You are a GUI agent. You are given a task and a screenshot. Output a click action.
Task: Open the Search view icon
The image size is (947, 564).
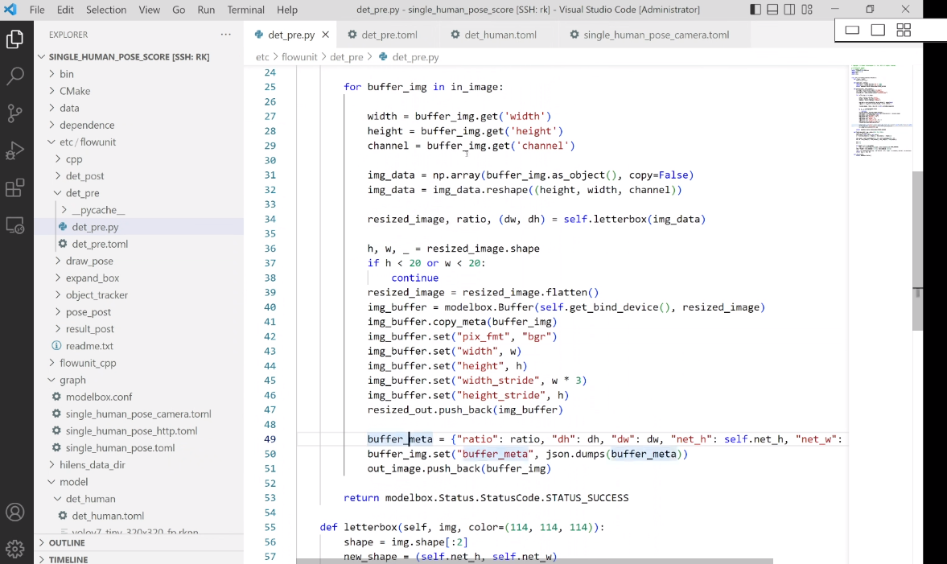click(15, 76)
